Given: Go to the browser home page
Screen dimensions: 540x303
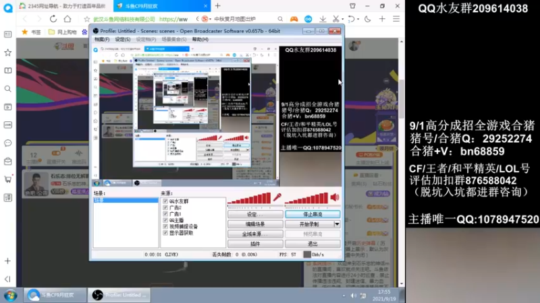Looking at the screenshot, I should (67, 19).
